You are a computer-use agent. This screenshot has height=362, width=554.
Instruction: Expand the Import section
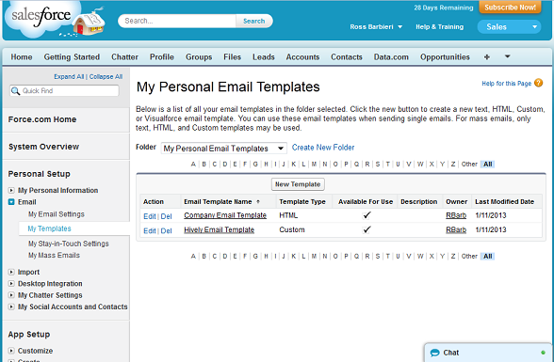(11, 272)
